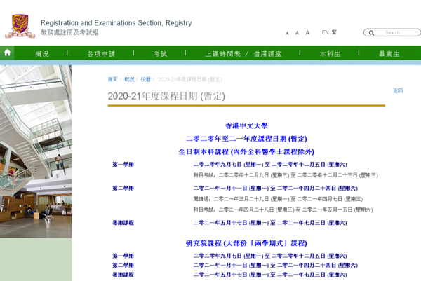
Task: Click the 閱讀週 date line
Action: pos(278,199)
